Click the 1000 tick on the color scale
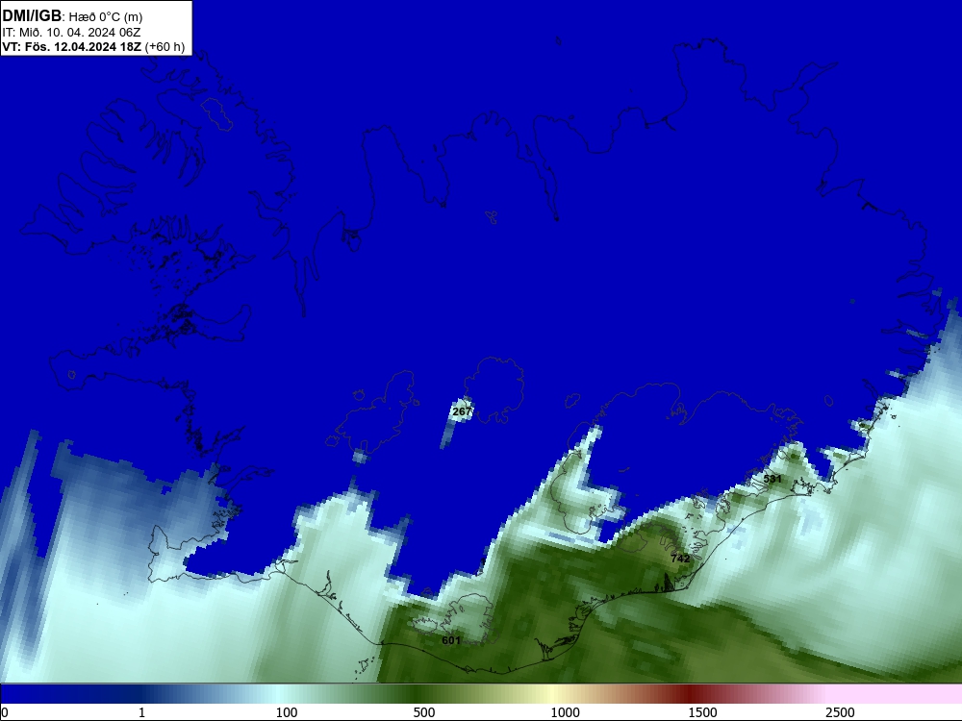 point(565,712)
